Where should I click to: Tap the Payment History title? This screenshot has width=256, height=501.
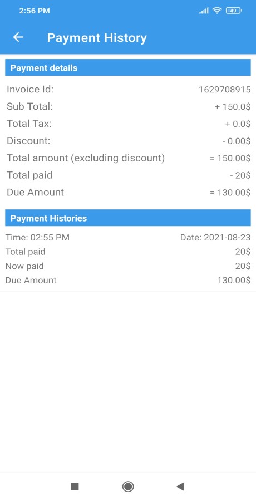pos(97,38)
